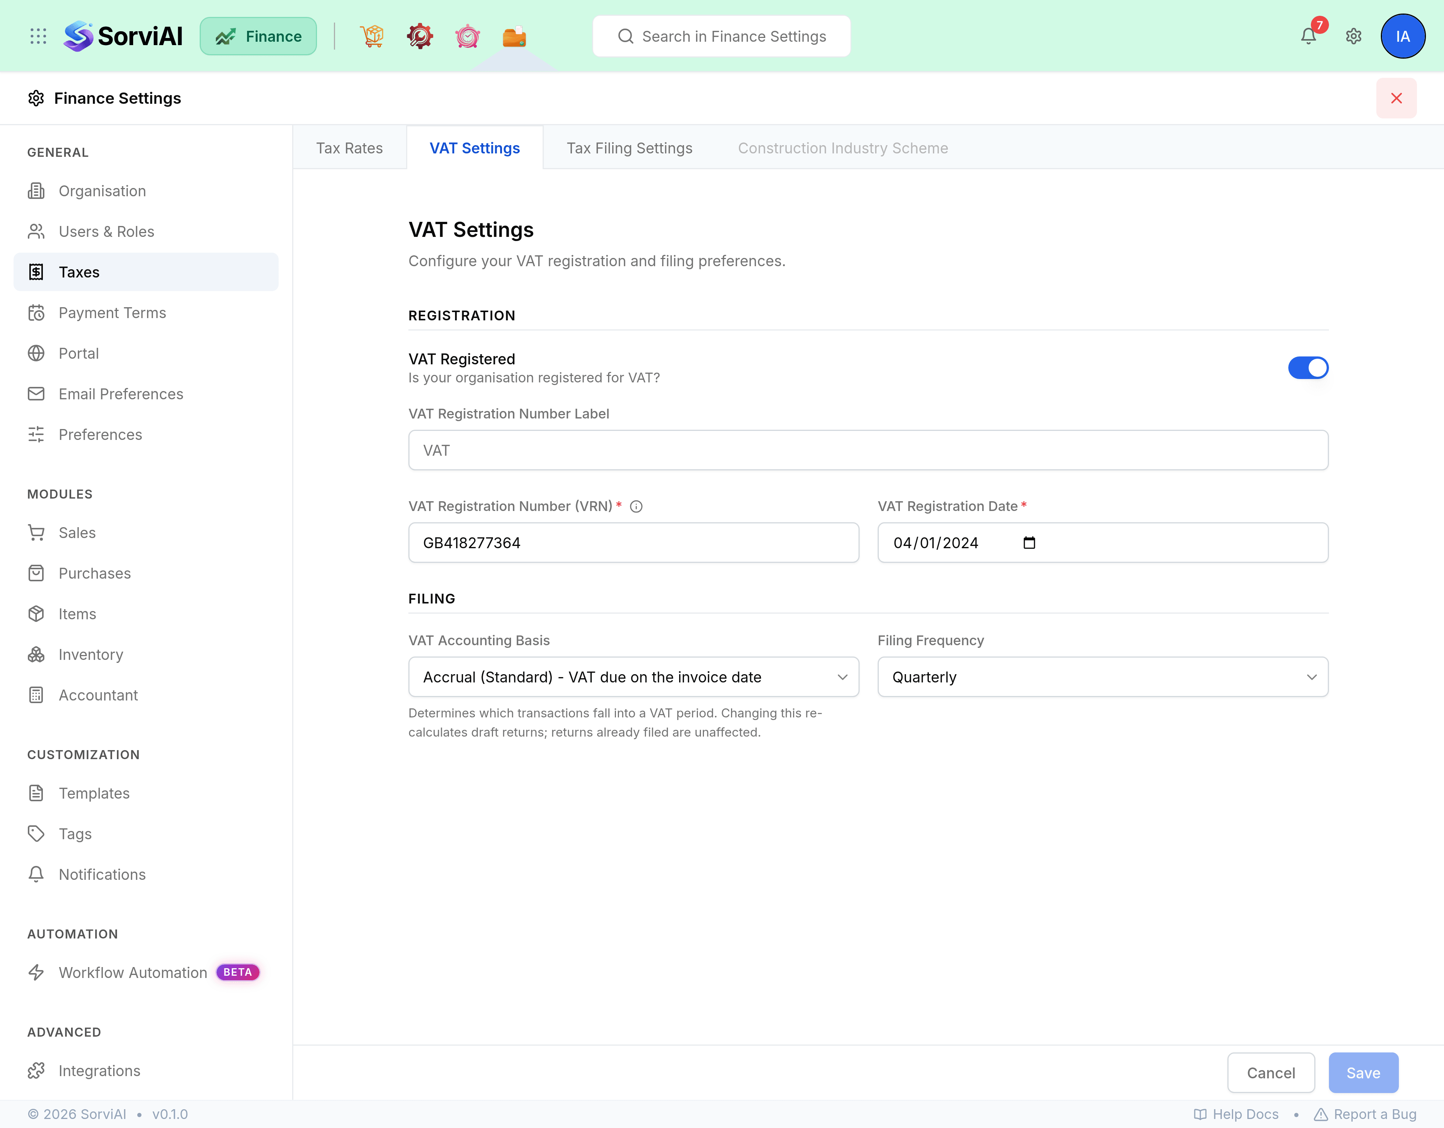The height and width of the screenshot is (1128, 1444).
Task: Open Email Preferences in sidebar
Action: (146, 394)
